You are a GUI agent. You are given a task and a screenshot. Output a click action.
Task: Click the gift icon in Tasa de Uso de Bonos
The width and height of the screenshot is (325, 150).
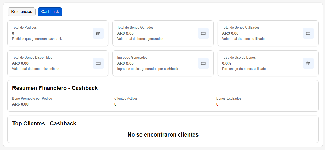[x=308, y=63]
